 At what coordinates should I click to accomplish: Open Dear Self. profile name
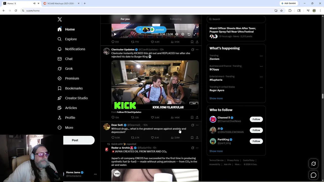coord(117,125)
